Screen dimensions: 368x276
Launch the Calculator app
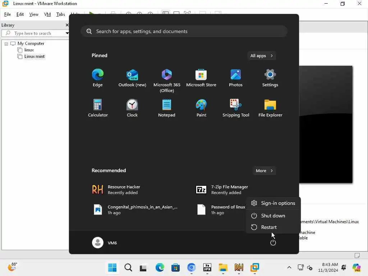(x=98, y=108)
